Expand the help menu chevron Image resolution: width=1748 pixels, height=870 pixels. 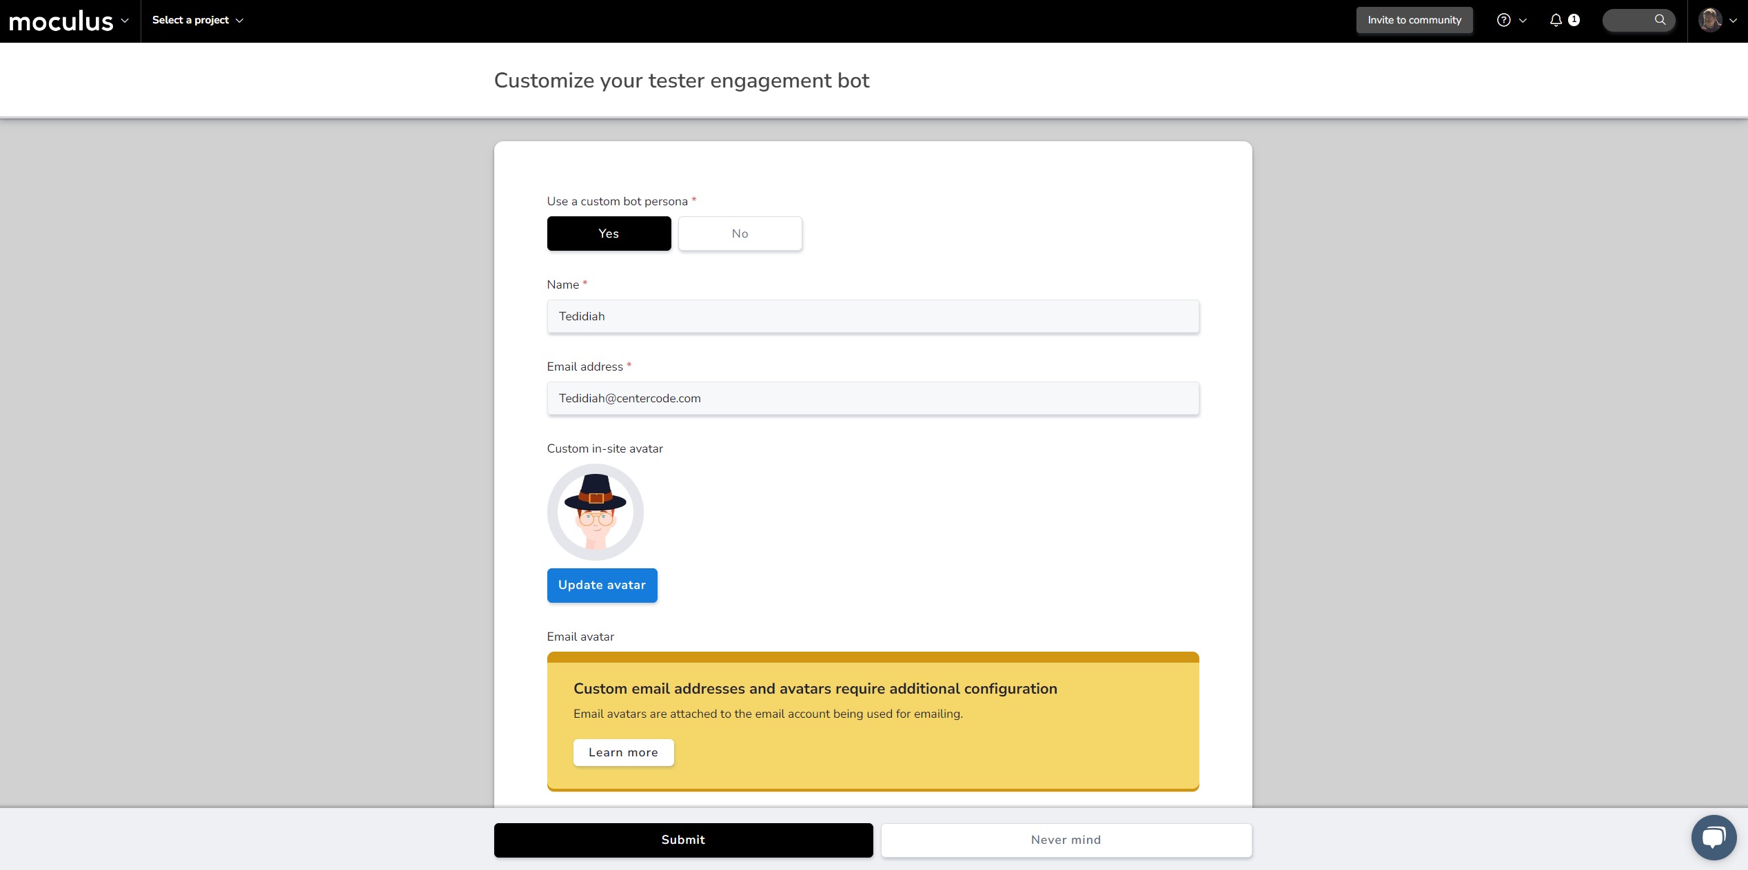(1523, 21)
